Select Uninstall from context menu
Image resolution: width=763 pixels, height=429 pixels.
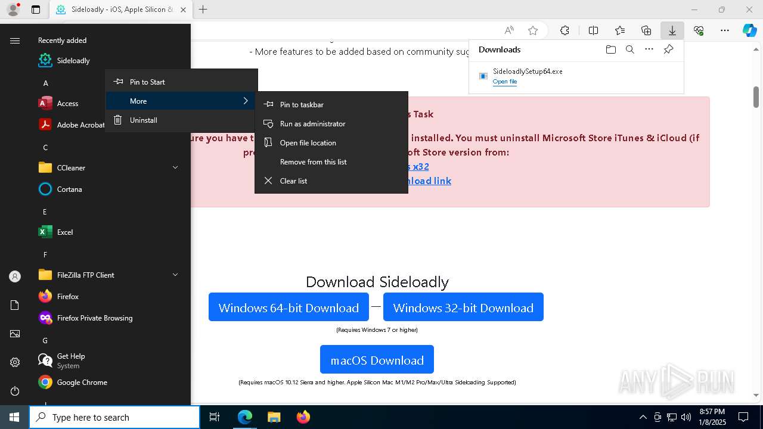tap(181, 120)
